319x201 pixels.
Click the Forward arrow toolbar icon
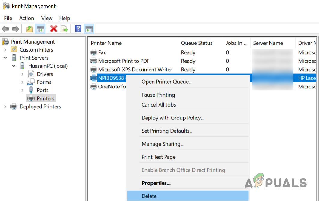tap(15, 29)
